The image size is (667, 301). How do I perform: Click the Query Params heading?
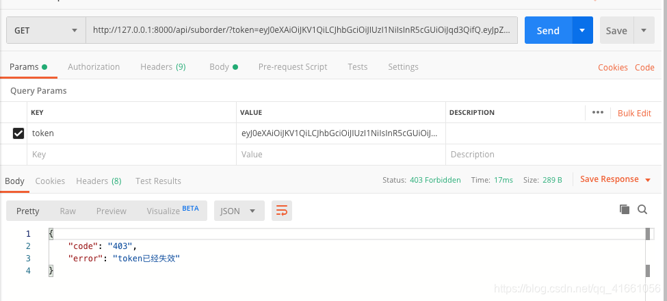coord(38,91)
